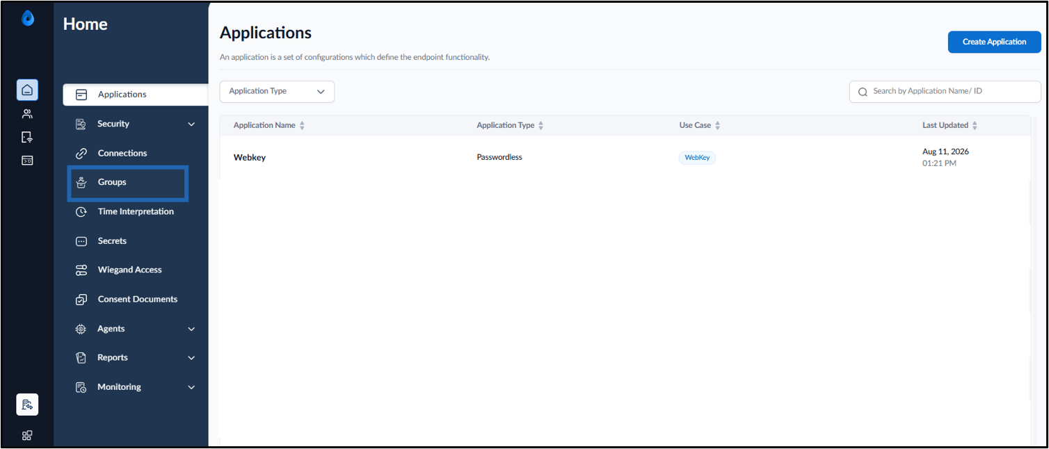The height and width of the screenshot is (449, 1049).
Task: Click the Passwordless cell in Webkey row
Action: pos(499,157)
